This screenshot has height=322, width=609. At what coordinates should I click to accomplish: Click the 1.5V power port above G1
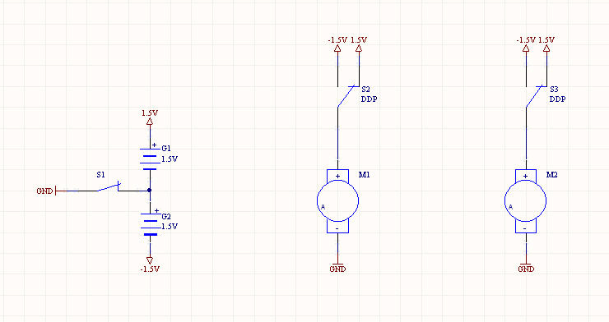(x=150, y=117)
